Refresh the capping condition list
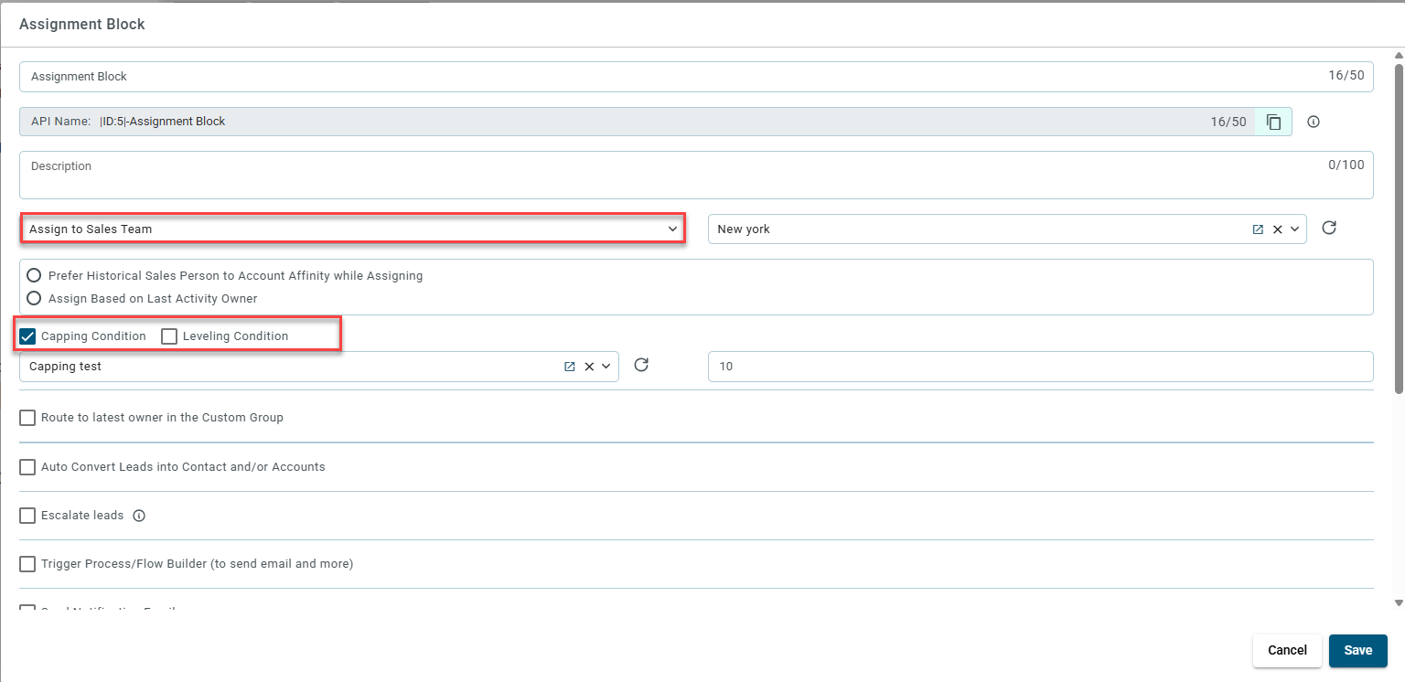Viewport: 1405px width, 682px height. [x=641, y=366]
